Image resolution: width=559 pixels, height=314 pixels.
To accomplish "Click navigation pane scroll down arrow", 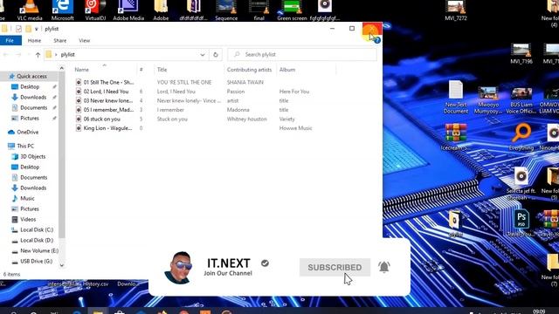I will click(x=62, y=265).
